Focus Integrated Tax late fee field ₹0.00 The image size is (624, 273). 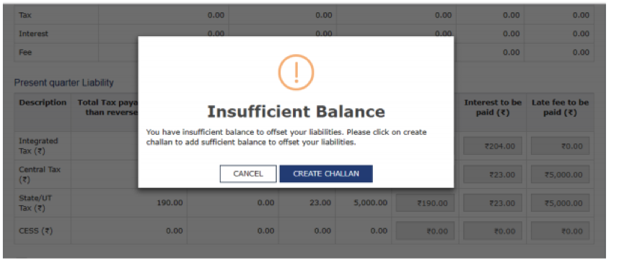(x=561, y=146)
